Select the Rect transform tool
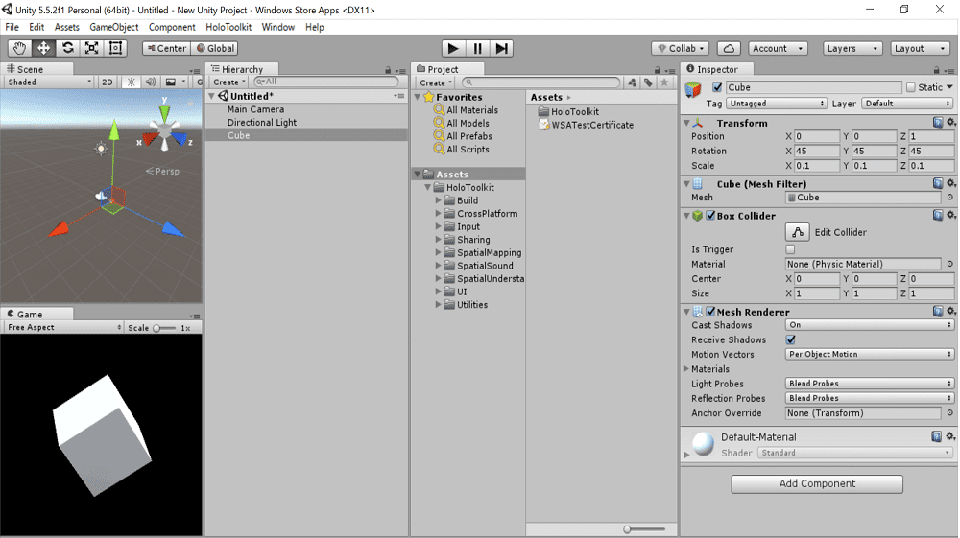This screenshot has height=538, width=960. pyautogui.click(x=115, y=48)
